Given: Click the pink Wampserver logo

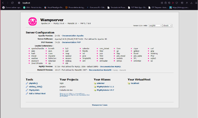Looking at the screenshot, I should pos(33,21).
